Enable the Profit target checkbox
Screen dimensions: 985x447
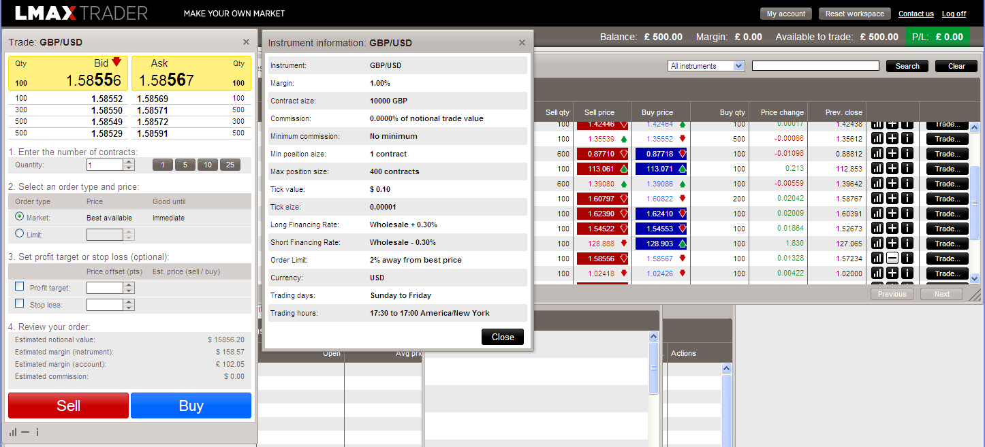(20, 287)
